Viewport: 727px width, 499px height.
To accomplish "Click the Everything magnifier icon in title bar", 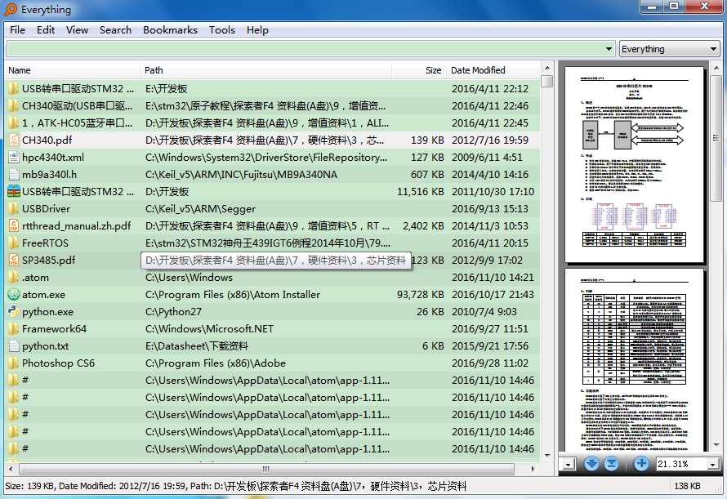I will (x=11, y=9).
